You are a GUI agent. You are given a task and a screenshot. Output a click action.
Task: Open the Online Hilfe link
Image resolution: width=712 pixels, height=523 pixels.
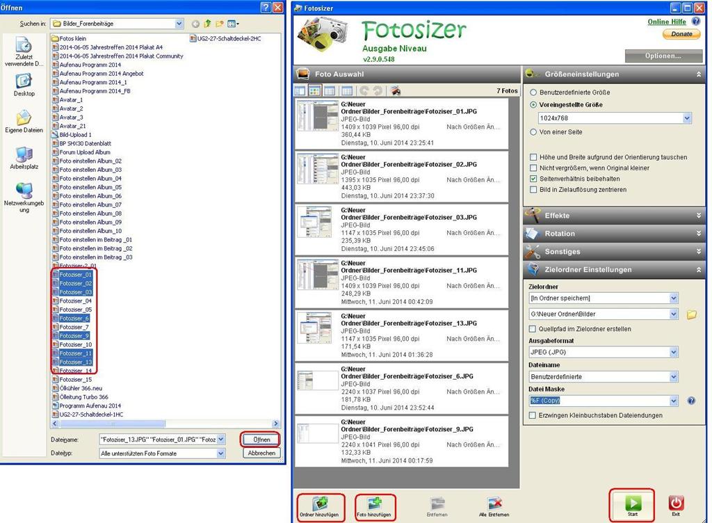pyautogui.click(x=666, y=22)
